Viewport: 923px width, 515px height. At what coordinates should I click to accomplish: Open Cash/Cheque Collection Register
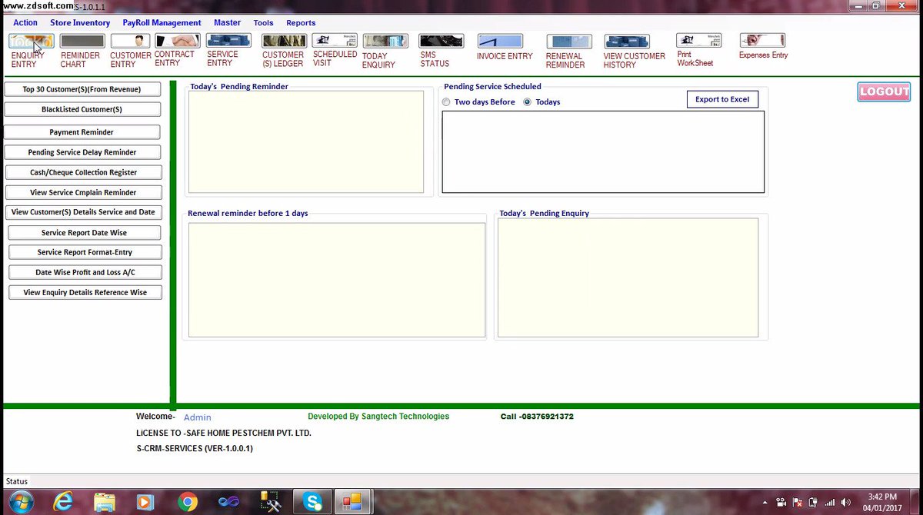(83, 172)
